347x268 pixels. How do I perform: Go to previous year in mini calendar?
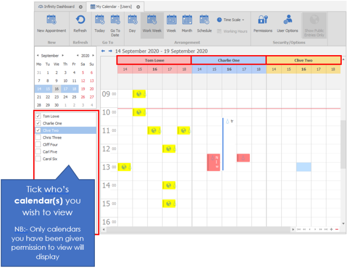78,56
